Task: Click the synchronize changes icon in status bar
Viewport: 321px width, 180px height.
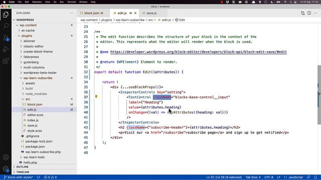Action: coord(38,177)
